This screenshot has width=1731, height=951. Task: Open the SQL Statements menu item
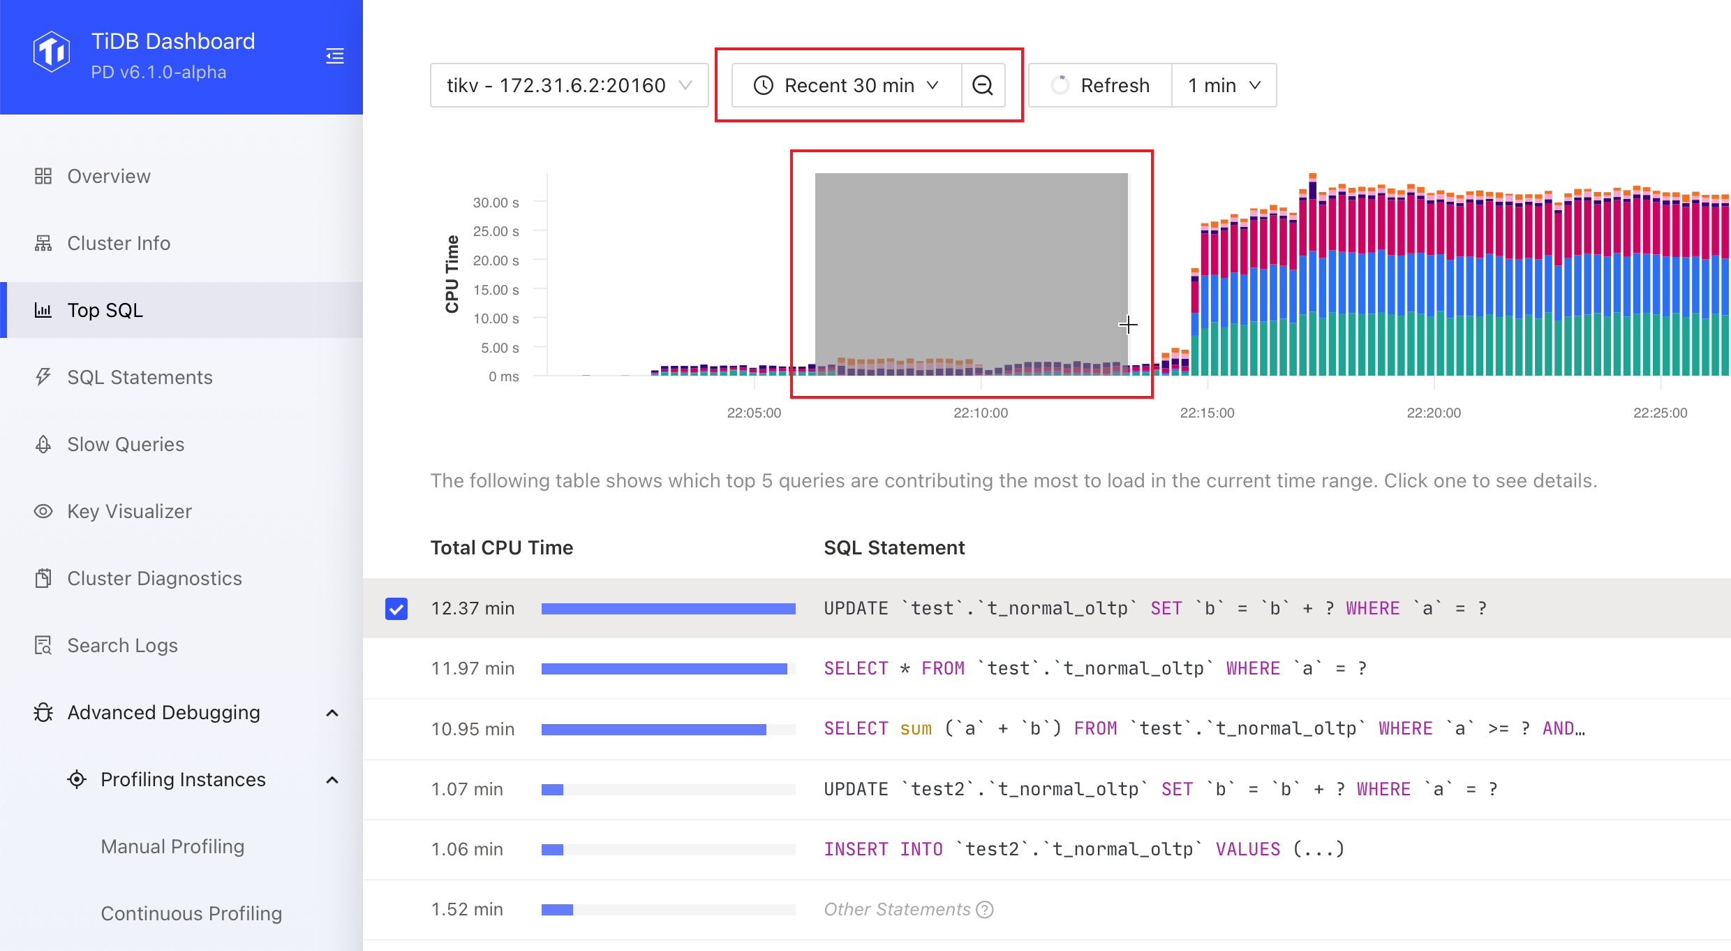point(140,377)
